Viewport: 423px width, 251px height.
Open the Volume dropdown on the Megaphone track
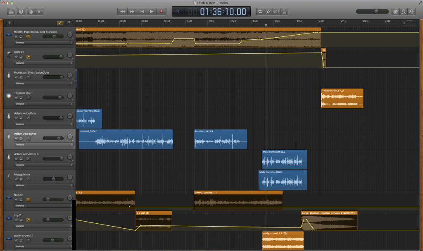point(43,185)
